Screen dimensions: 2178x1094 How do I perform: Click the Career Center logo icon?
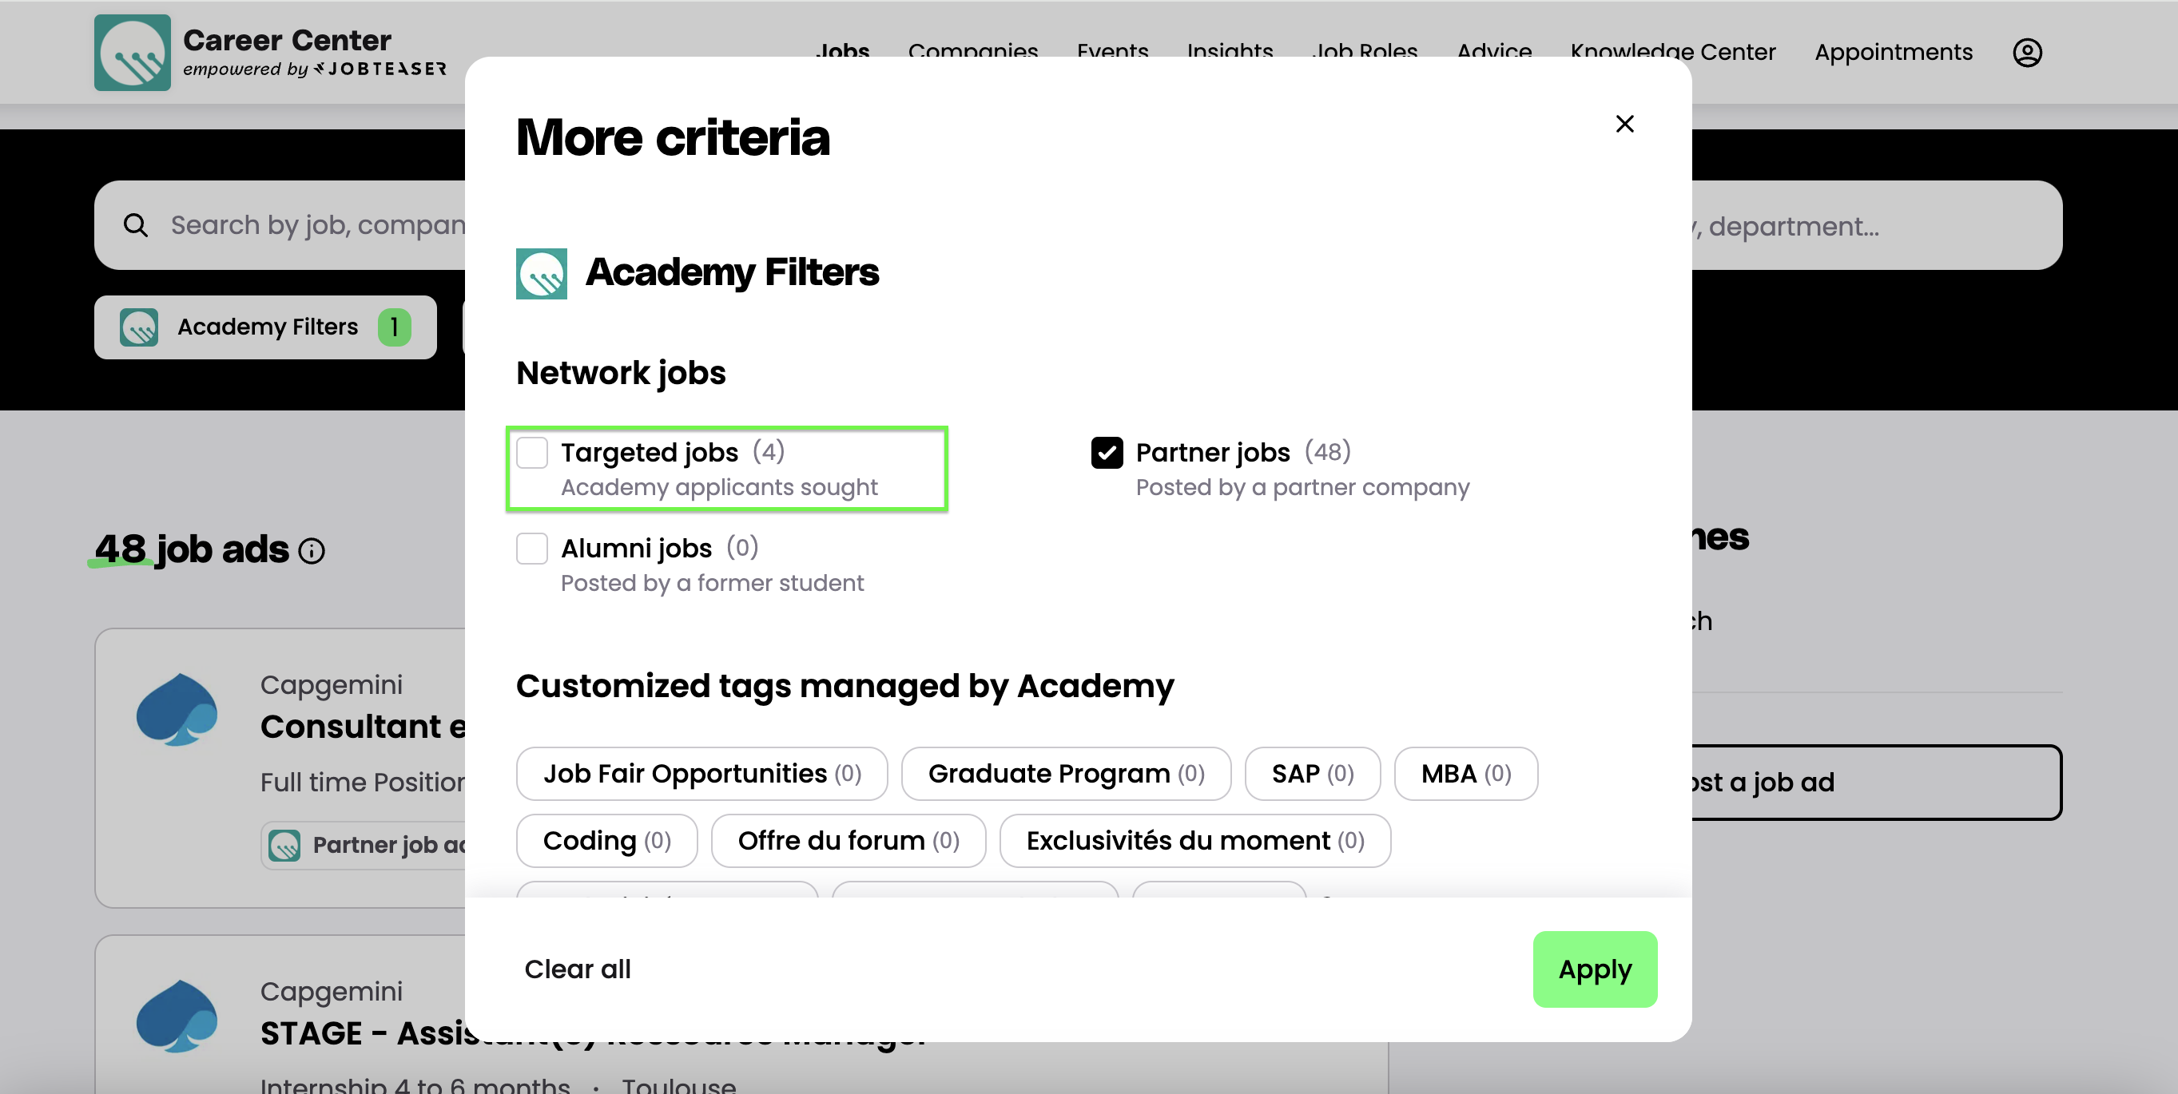coord(132,53)
